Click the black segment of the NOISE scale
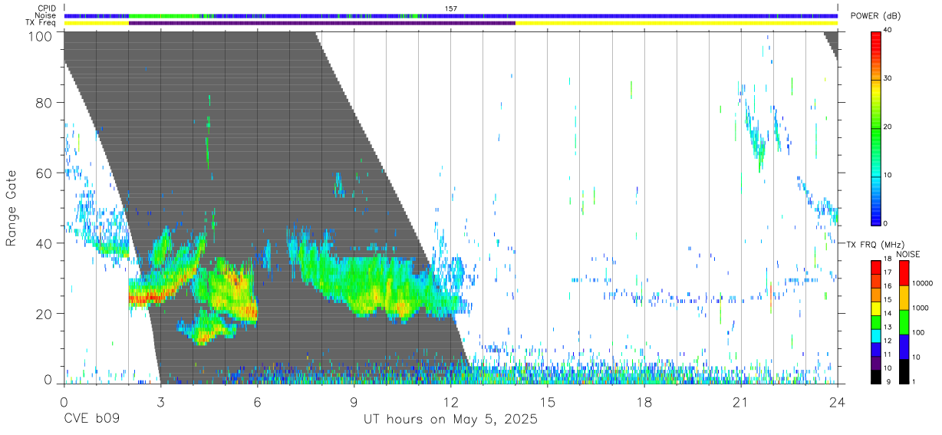This screenshot has height=435, width=942. click(x=904, y=371)
